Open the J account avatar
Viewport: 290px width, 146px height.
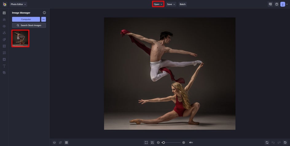(283, 4)
